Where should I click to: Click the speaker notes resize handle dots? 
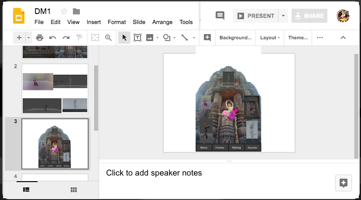(x=229, y=161)
